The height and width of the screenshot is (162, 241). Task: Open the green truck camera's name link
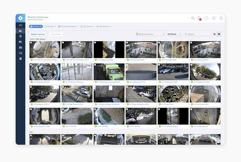(x=108, y=82)
